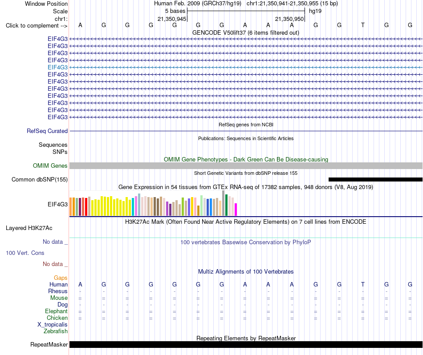Click the tall gray bar in GTEx chart

(224, 203)
